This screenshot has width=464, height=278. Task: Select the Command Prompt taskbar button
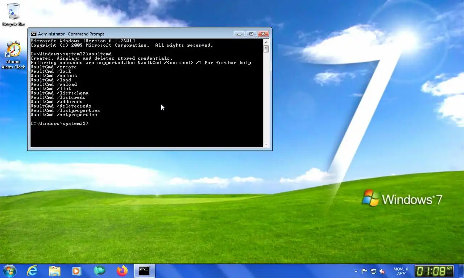[145, 271]
